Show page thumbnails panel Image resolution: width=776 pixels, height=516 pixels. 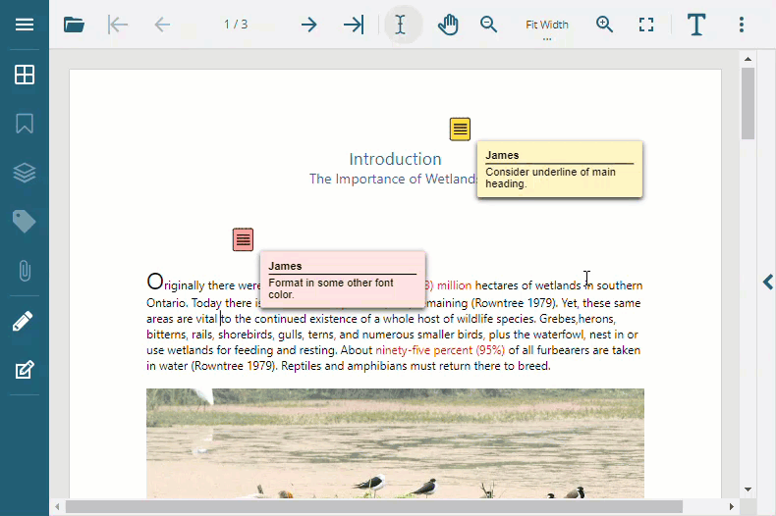[x=25, y=75]
